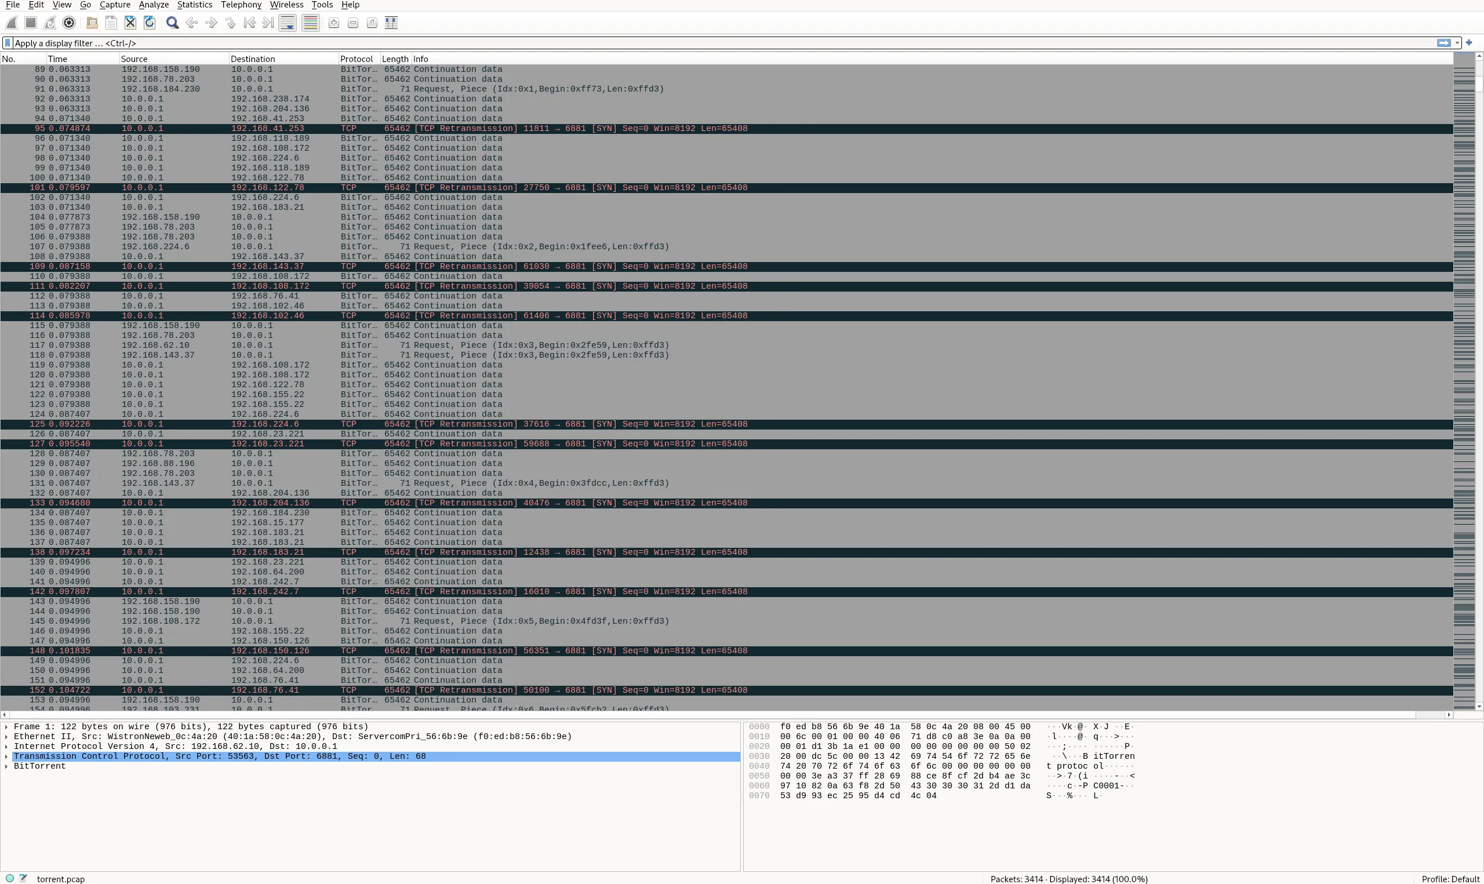Expand the Internet Protocol Version 4 tree item

pos(9,746)
